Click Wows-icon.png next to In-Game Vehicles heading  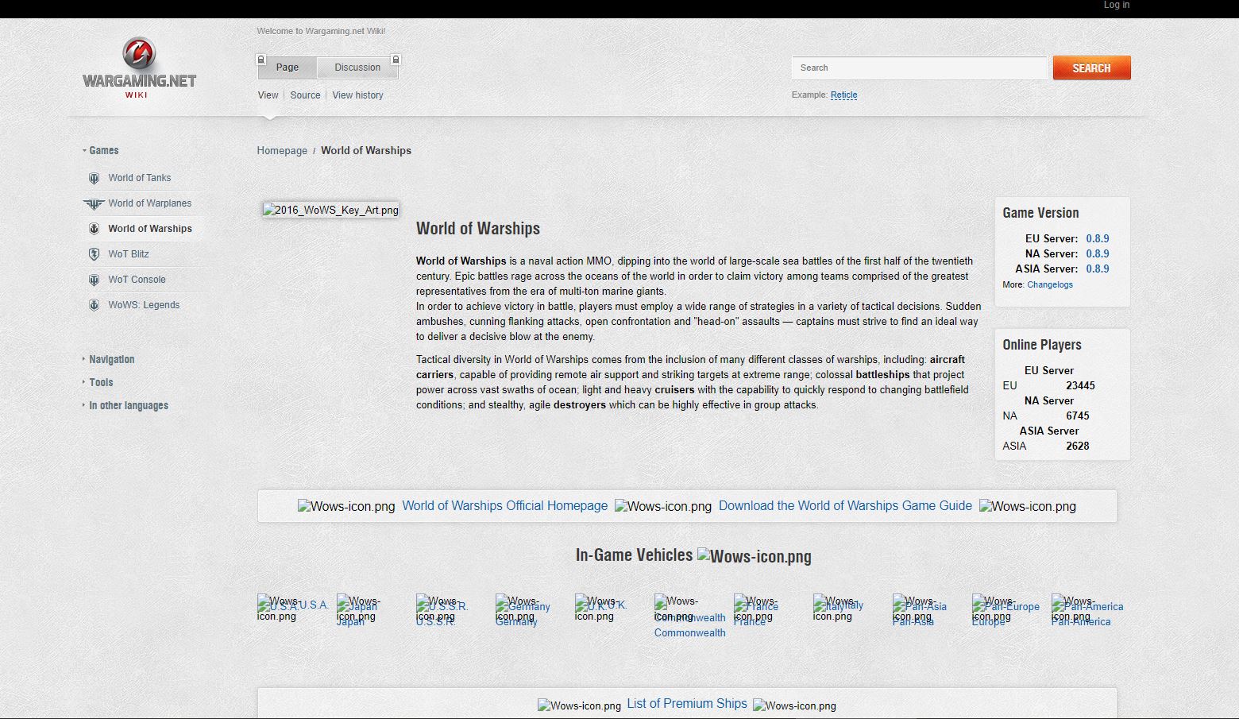point(755,556)
